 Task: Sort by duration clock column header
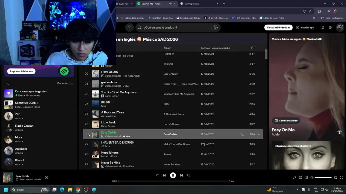point(253,48)
